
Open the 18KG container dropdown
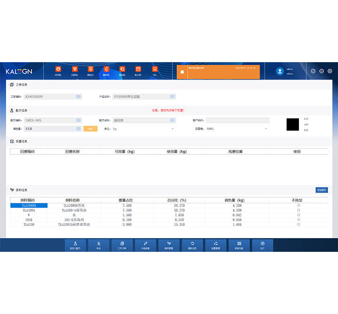click(x=237, y=129)
